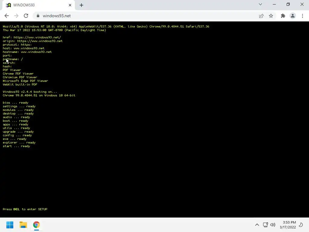Click the 'Microsoft Edge PDF Viewer' line

[x=25, y=81]
